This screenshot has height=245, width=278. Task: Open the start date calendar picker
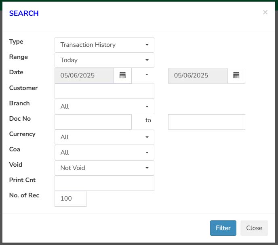122,75
